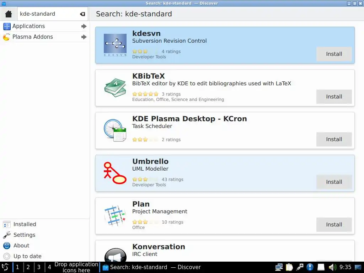
Task: Select the Umbrello title text
Action: (x=150, y=162)
